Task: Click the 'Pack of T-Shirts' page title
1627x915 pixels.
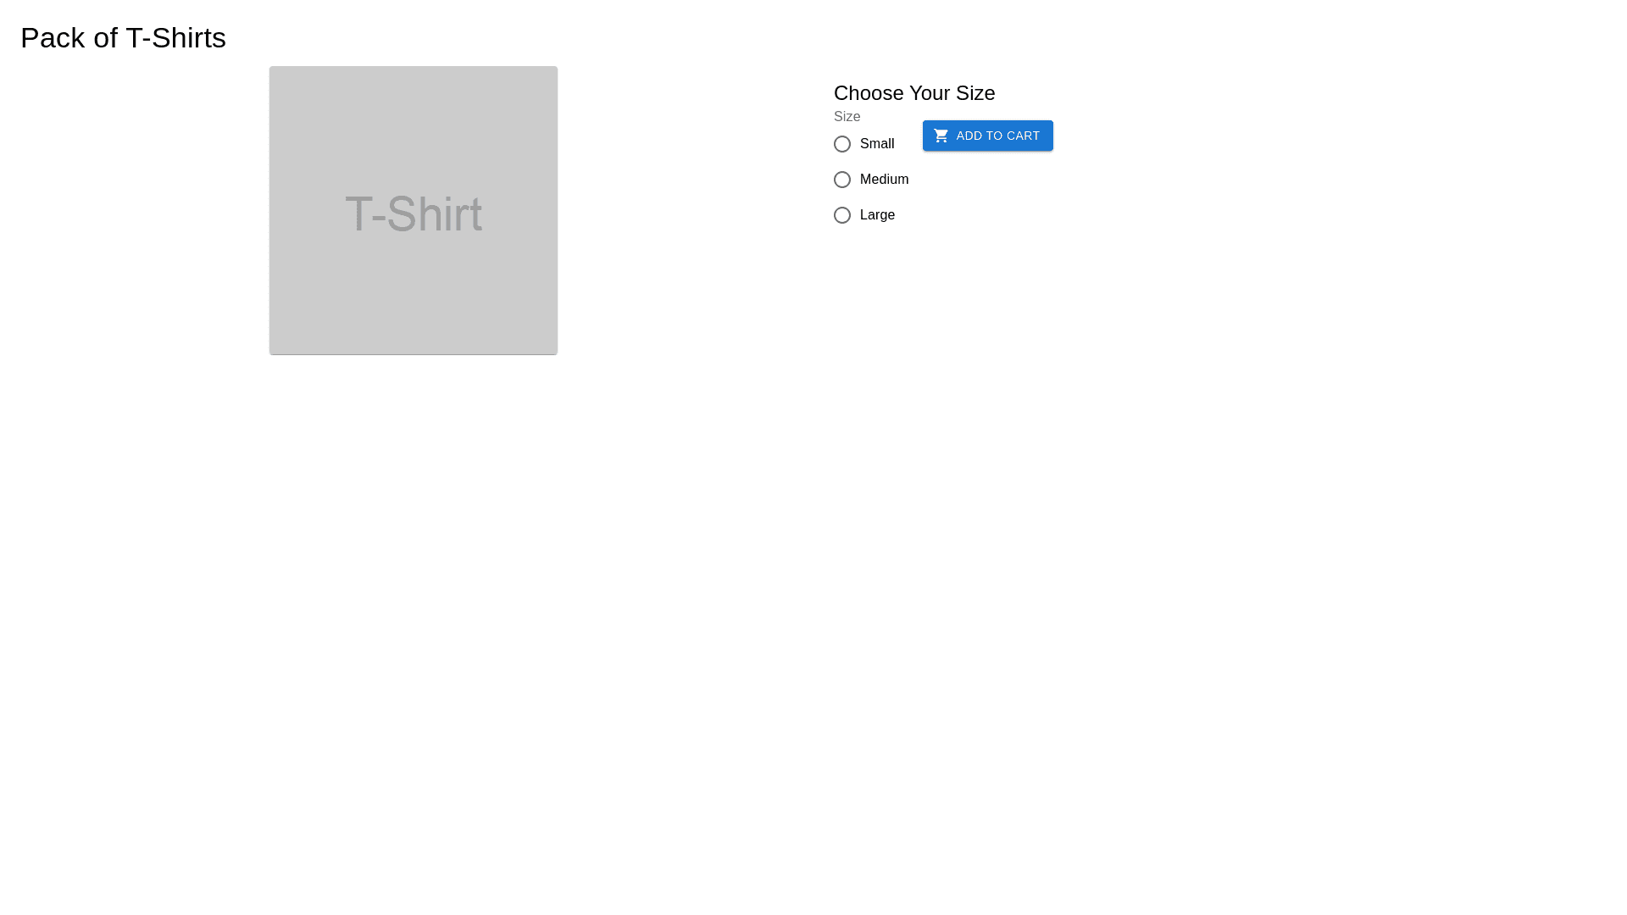Action: (x=123, y=38)
